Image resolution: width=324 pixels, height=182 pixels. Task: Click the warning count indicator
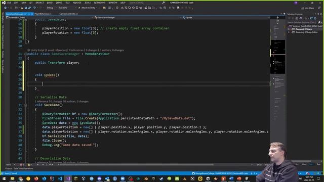click(30, 165)
